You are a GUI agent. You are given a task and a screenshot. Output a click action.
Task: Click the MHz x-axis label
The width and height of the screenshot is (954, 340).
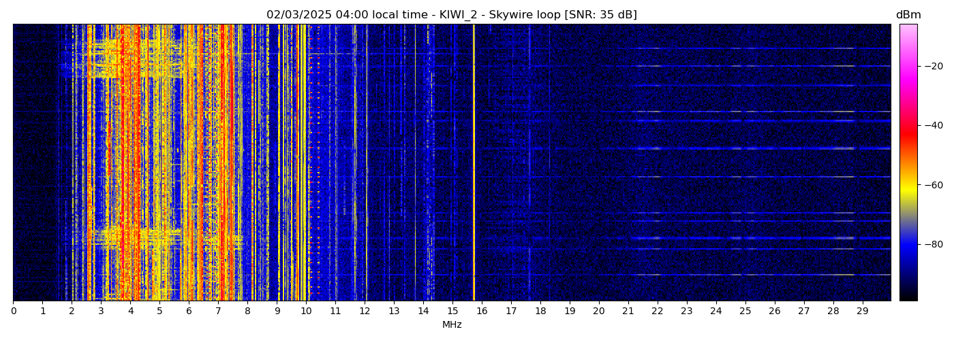[x=452, y=325]
